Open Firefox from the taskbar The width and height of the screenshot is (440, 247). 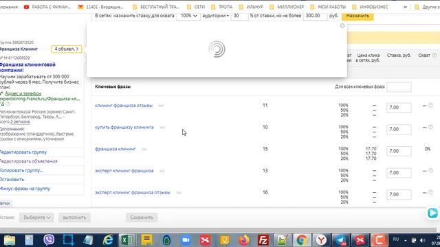[243, 240]
